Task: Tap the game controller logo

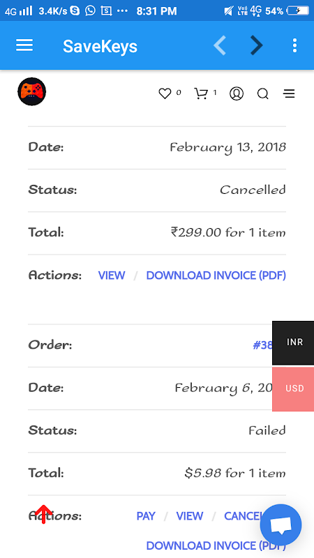Action: pyautogui.click(x=31, y=91)
